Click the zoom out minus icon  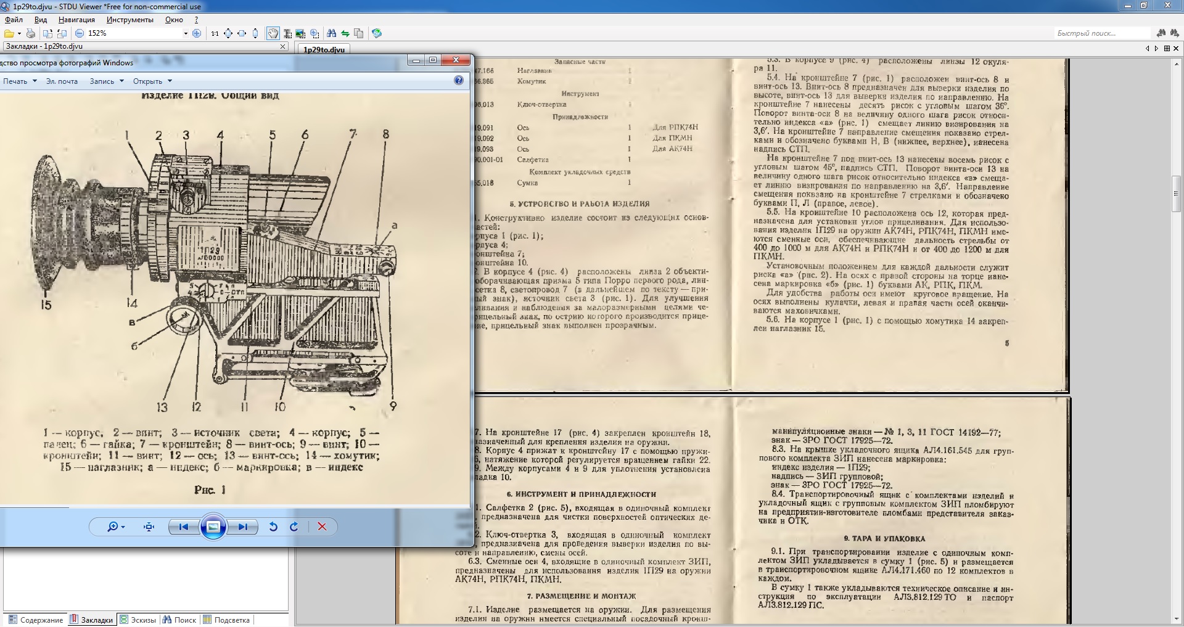pos(80,33)
